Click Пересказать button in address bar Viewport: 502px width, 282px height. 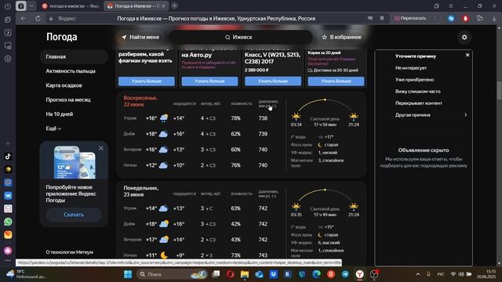coord(411,19)
